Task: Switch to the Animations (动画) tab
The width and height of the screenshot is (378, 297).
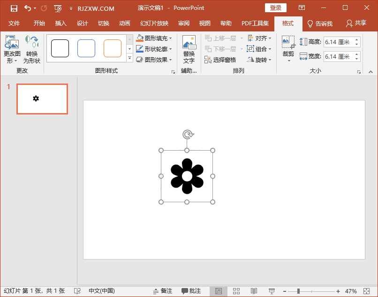Action: pos(125,23)
